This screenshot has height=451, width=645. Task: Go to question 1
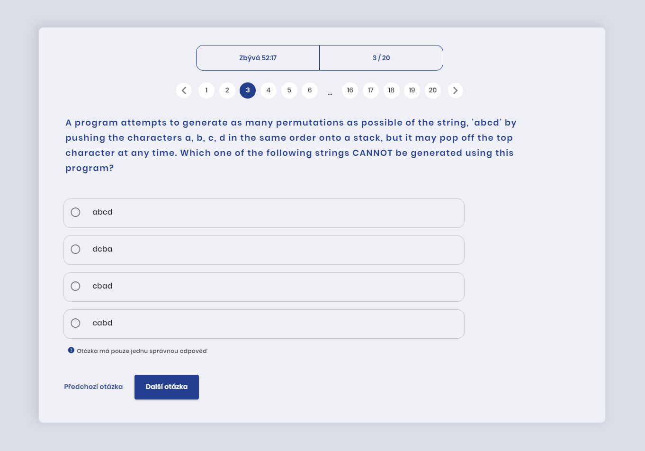(206, 90)
